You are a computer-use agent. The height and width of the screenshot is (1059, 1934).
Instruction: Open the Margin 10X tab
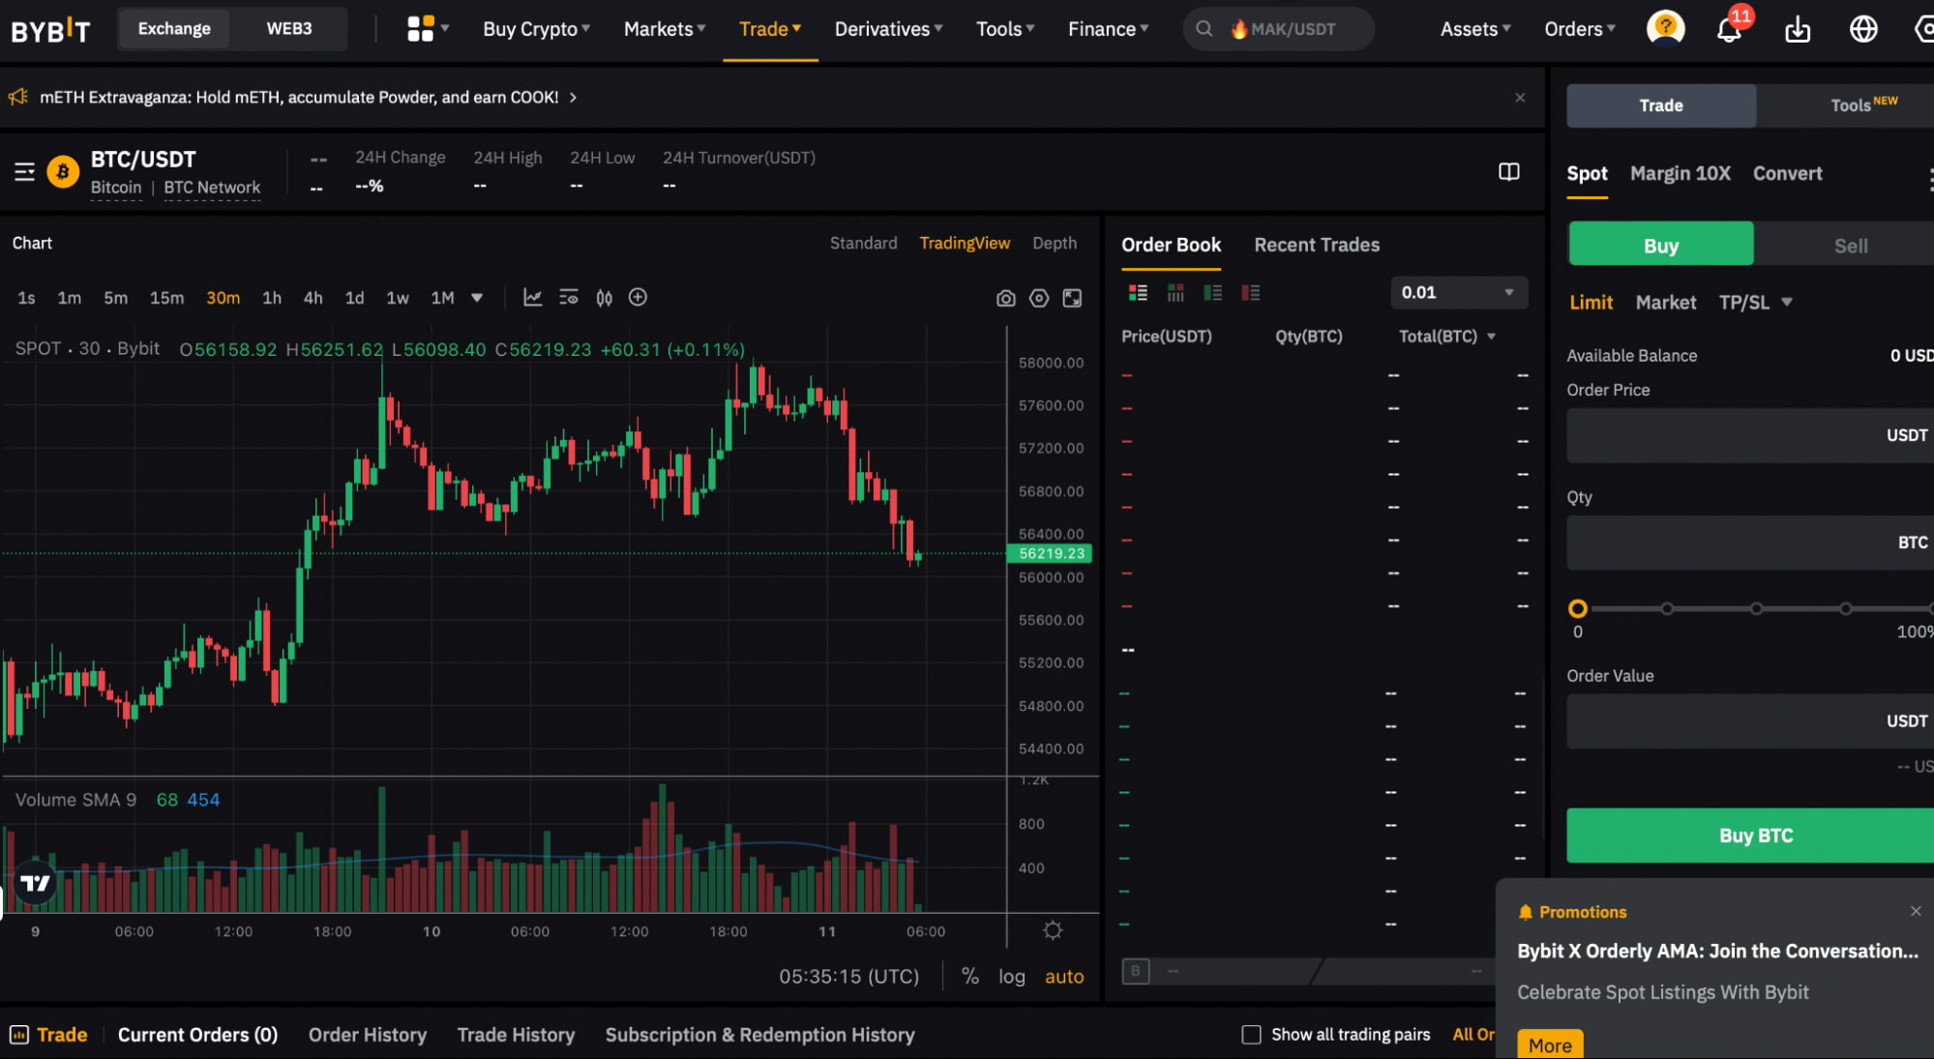point(1680,174)
